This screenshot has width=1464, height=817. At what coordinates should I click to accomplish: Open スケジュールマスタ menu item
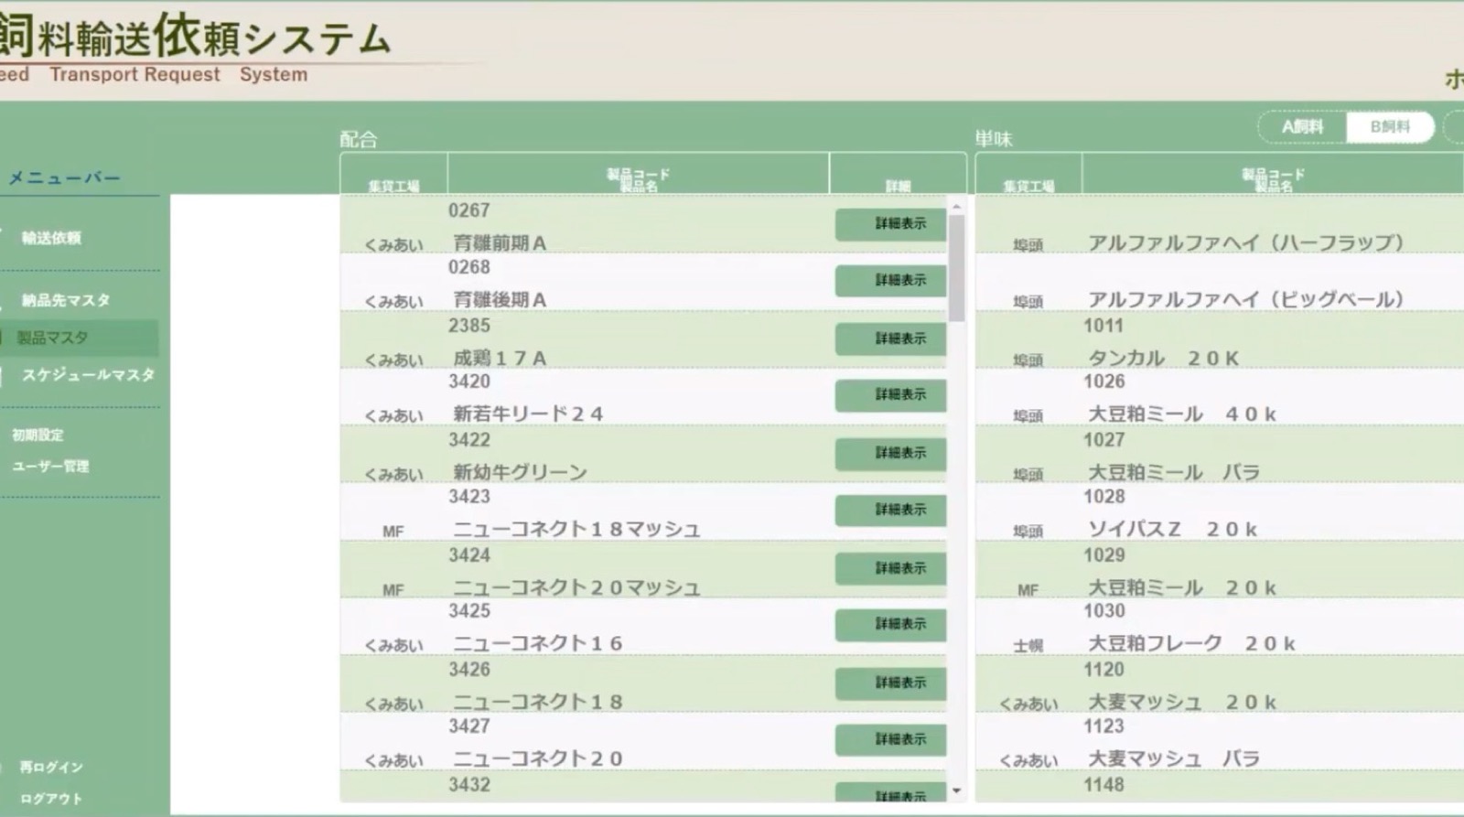pos(88,375)
